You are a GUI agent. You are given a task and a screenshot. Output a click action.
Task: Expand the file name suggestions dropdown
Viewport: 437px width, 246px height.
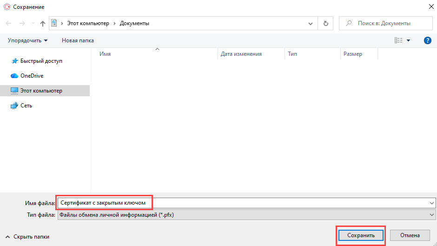[432, 203]
